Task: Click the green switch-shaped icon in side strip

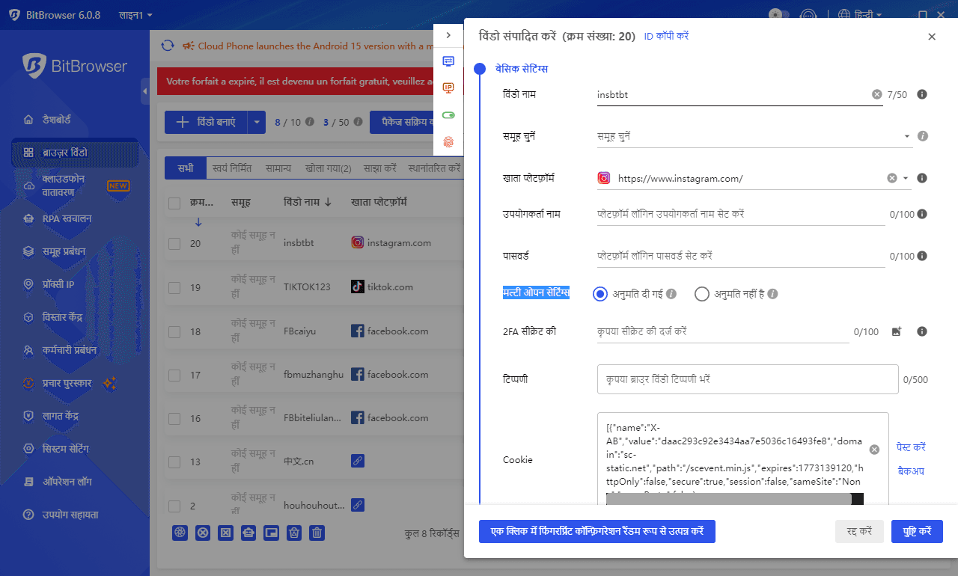Action: pyautogui.click(x=448, y=115)
